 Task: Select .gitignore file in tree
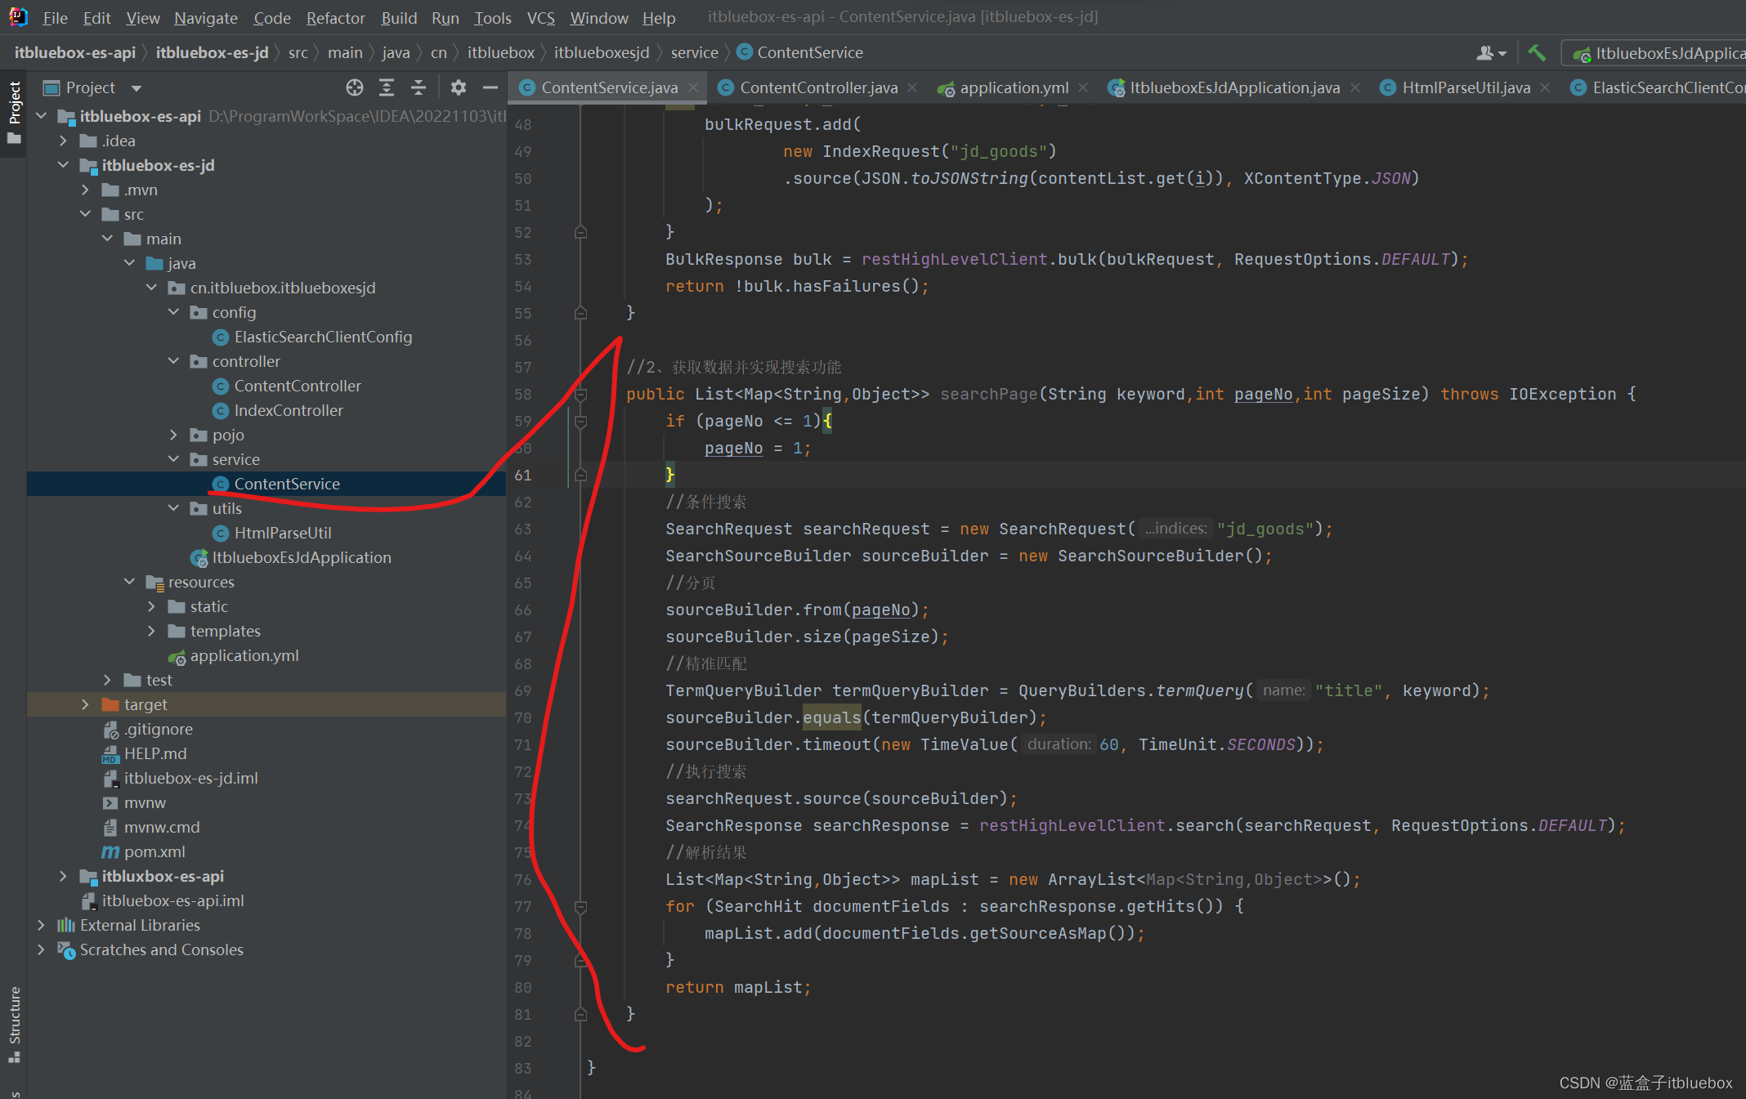(159, 729)
